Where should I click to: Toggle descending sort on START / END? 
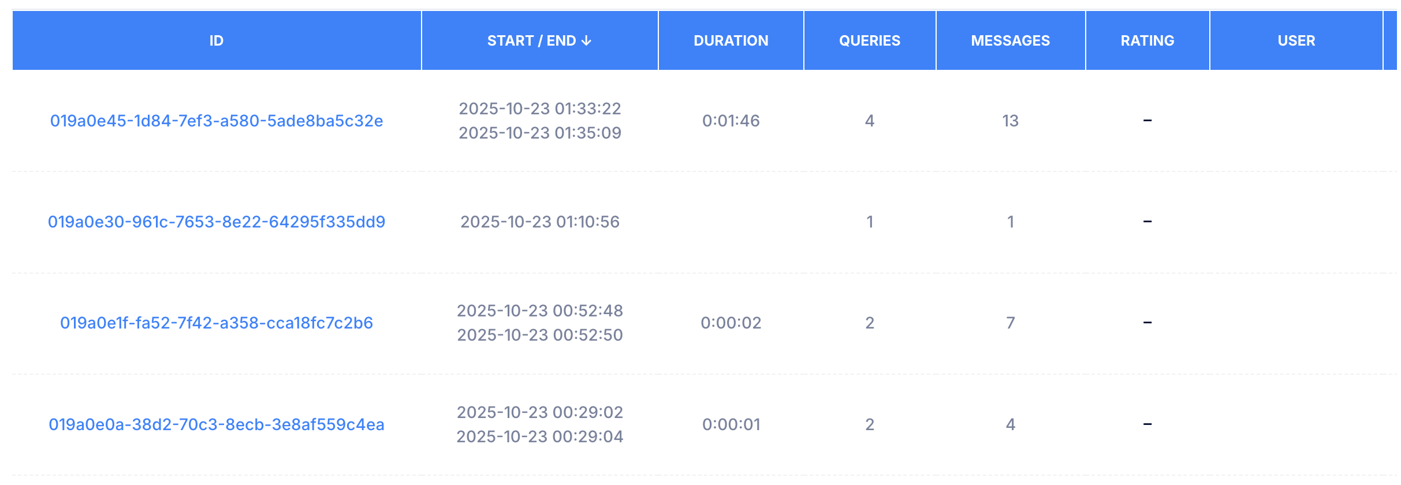539,40
